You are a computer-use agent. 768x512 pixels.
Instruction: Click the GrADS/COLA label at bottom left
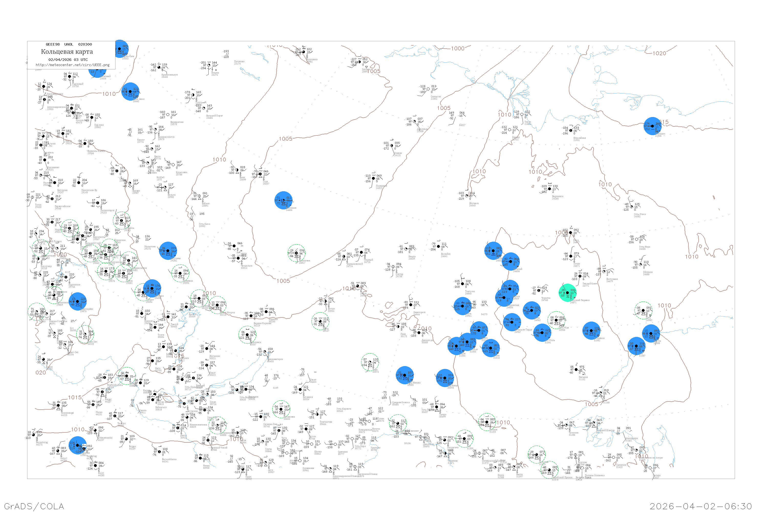click(34, 506)
